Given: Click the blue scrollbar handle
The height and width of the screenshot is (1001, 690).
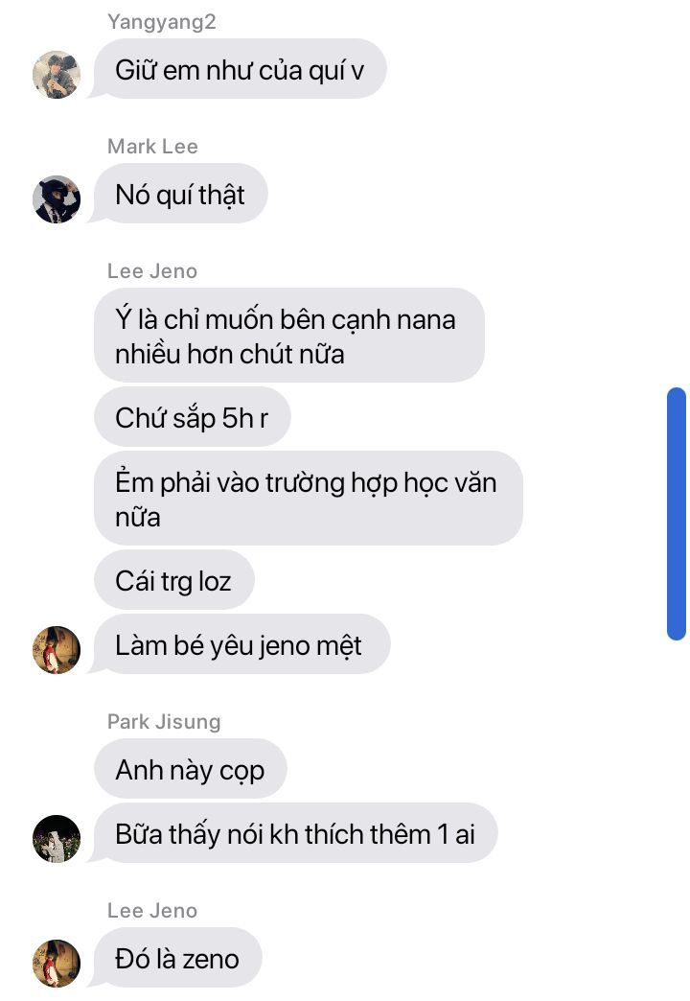Looking at the screenshot, I should pos(676,513).
